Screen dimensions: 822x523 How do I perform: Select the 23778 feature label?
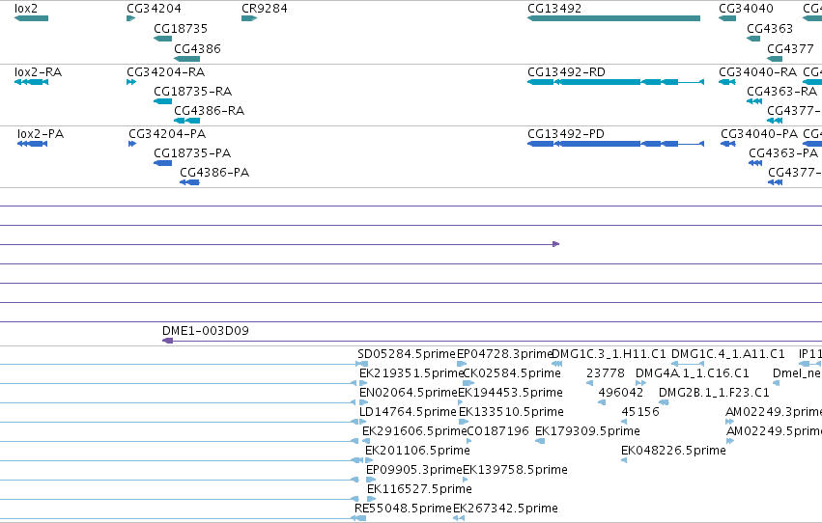[606, 373]
